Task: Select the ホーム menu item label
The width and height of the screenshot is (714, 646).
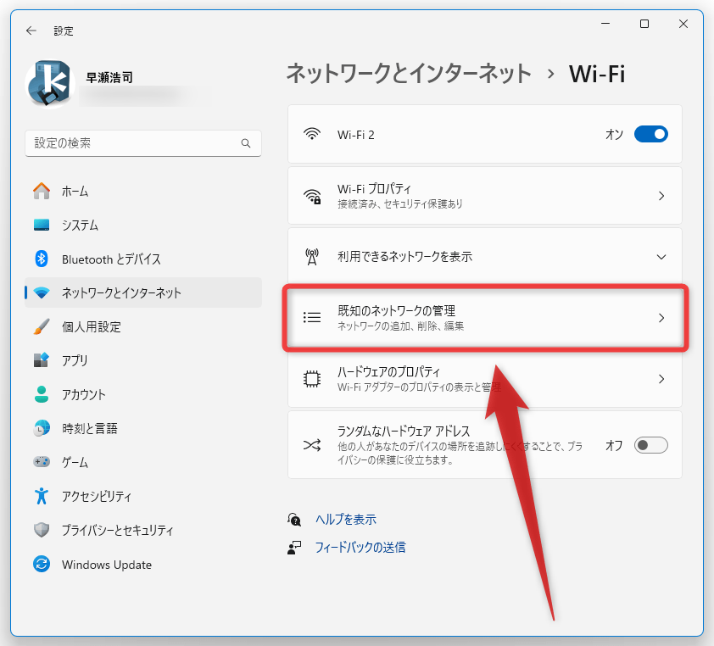Action: tap(75, 192)
